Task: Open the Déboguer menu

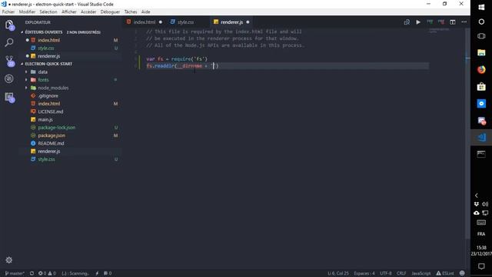Action: (110, 12)
